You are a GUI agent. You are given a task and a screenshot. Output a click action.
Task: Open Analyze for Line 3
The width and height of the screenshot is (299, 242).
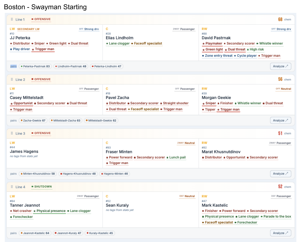280,173
